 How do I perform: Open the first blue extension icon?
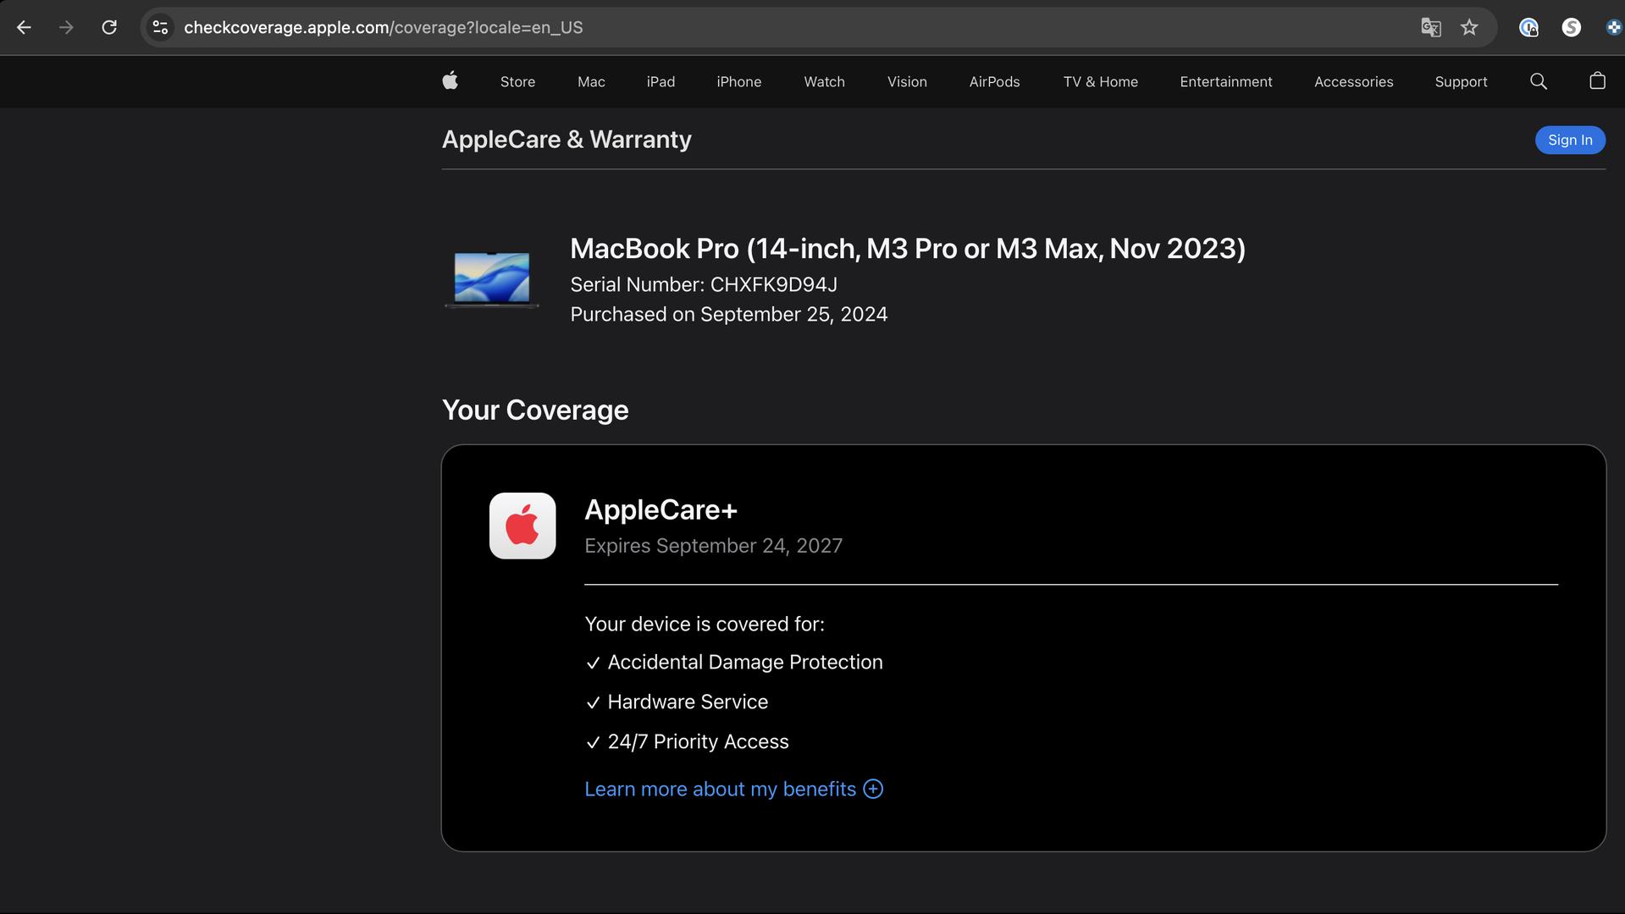tap(1528, 27)
